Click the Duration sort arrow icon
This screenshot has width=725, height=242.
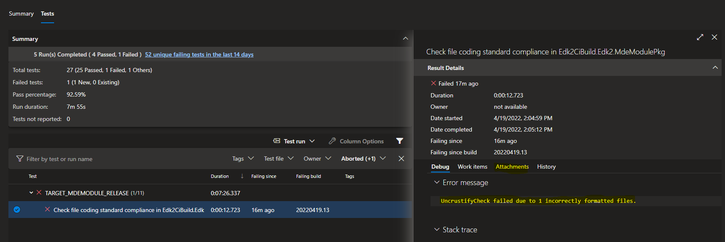pos(242,176)
